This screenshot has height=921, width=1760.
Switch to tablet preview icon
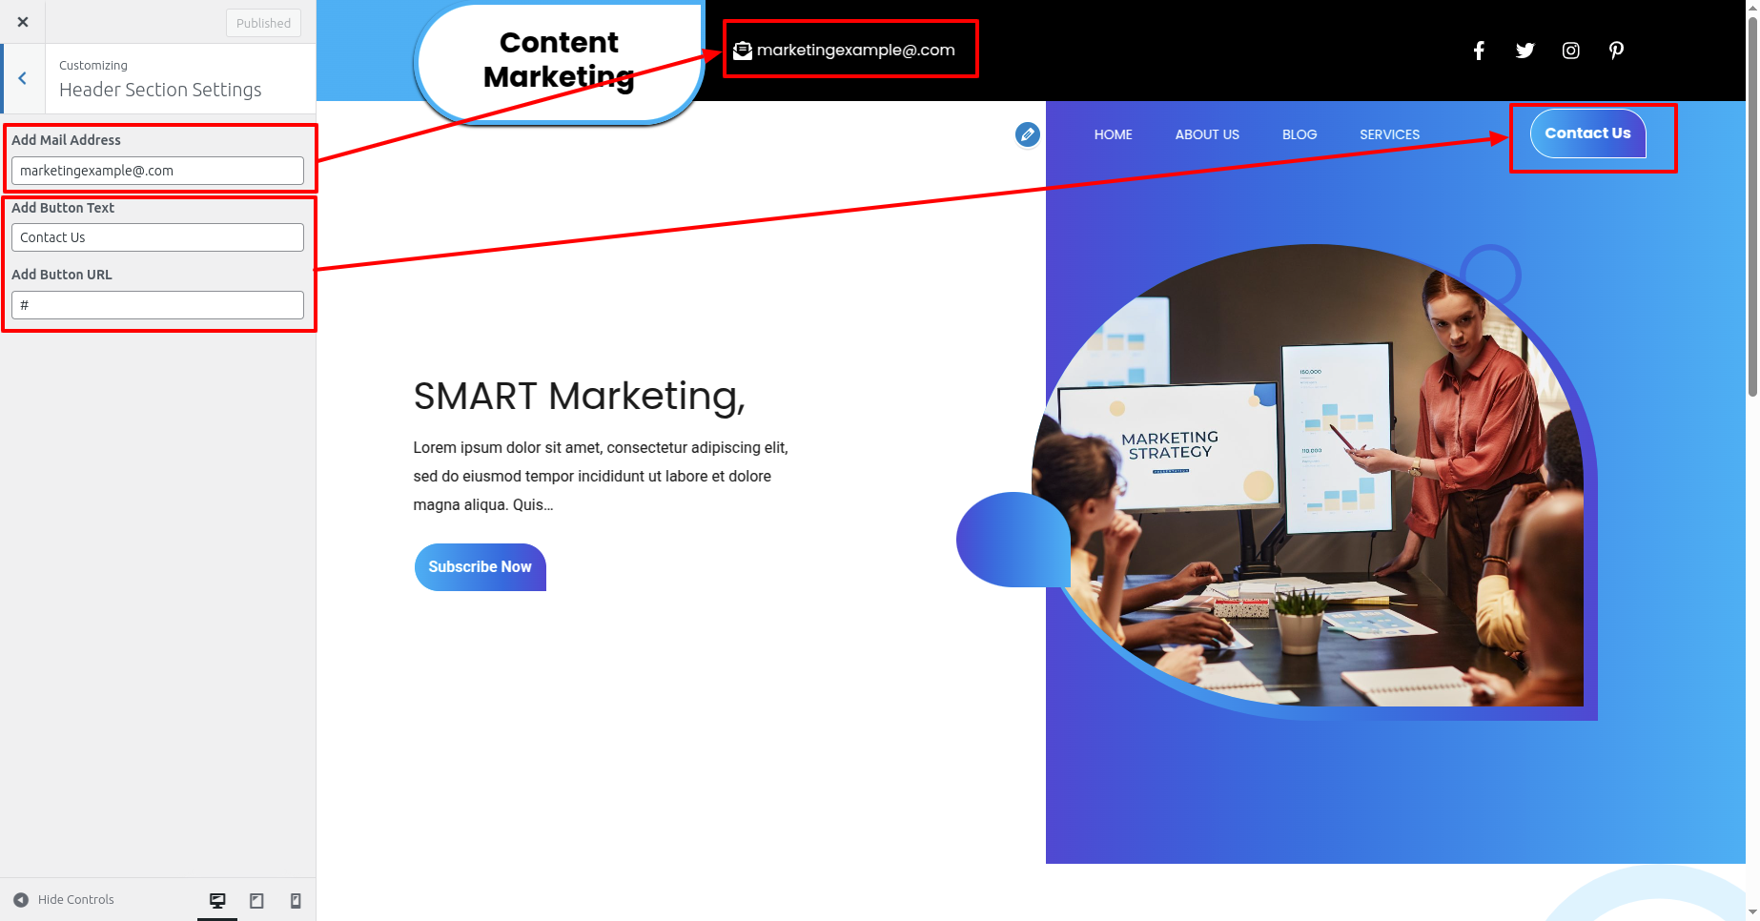256,900
